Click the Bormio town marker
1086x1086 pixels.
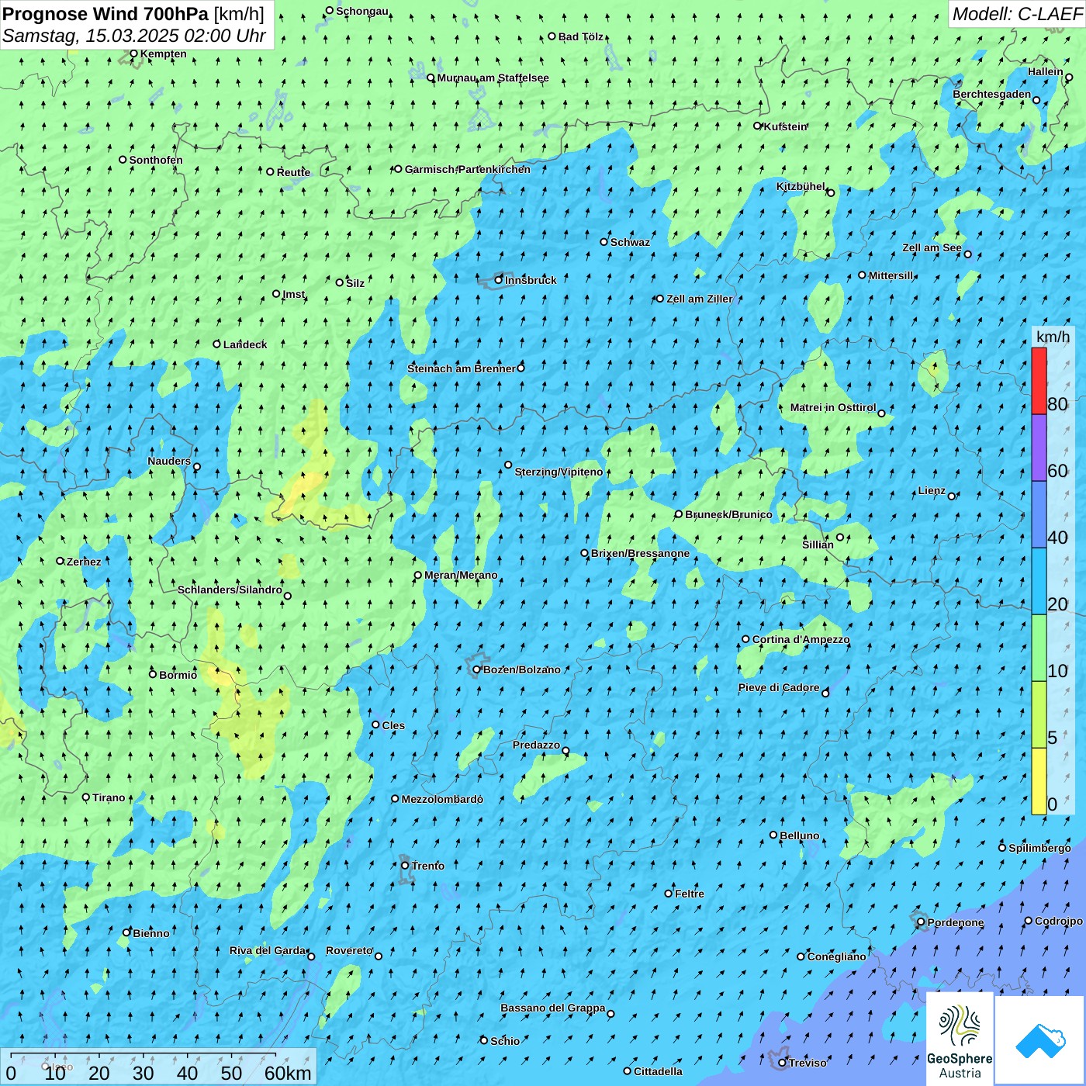(x=153, y=674)
